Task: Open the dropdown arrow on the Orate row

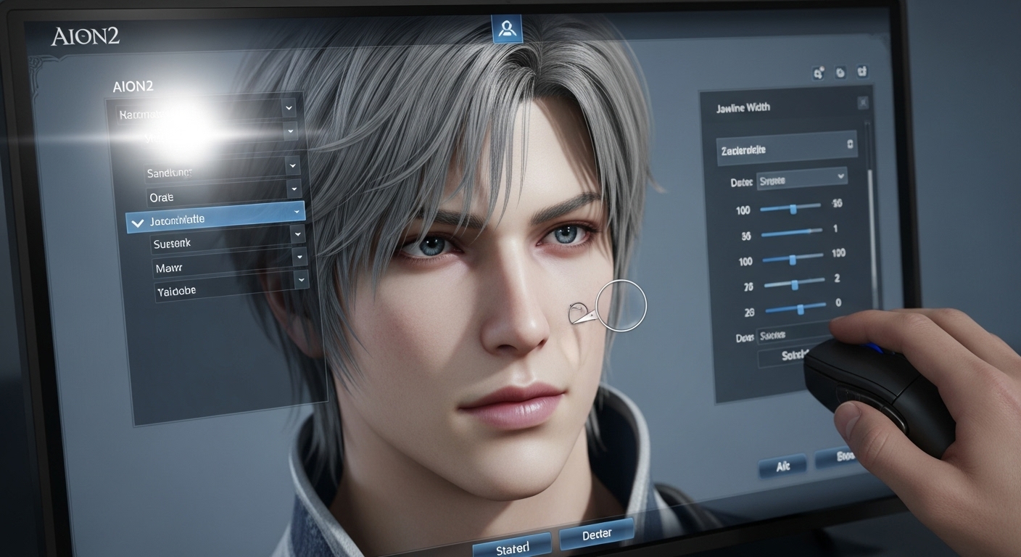Action: click(x=294, y=189)
